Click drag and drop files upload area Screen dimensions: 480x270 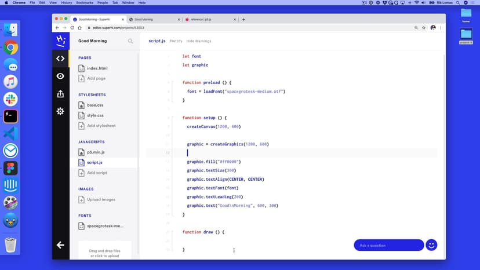pyautogui.click(x=104, y=253)
